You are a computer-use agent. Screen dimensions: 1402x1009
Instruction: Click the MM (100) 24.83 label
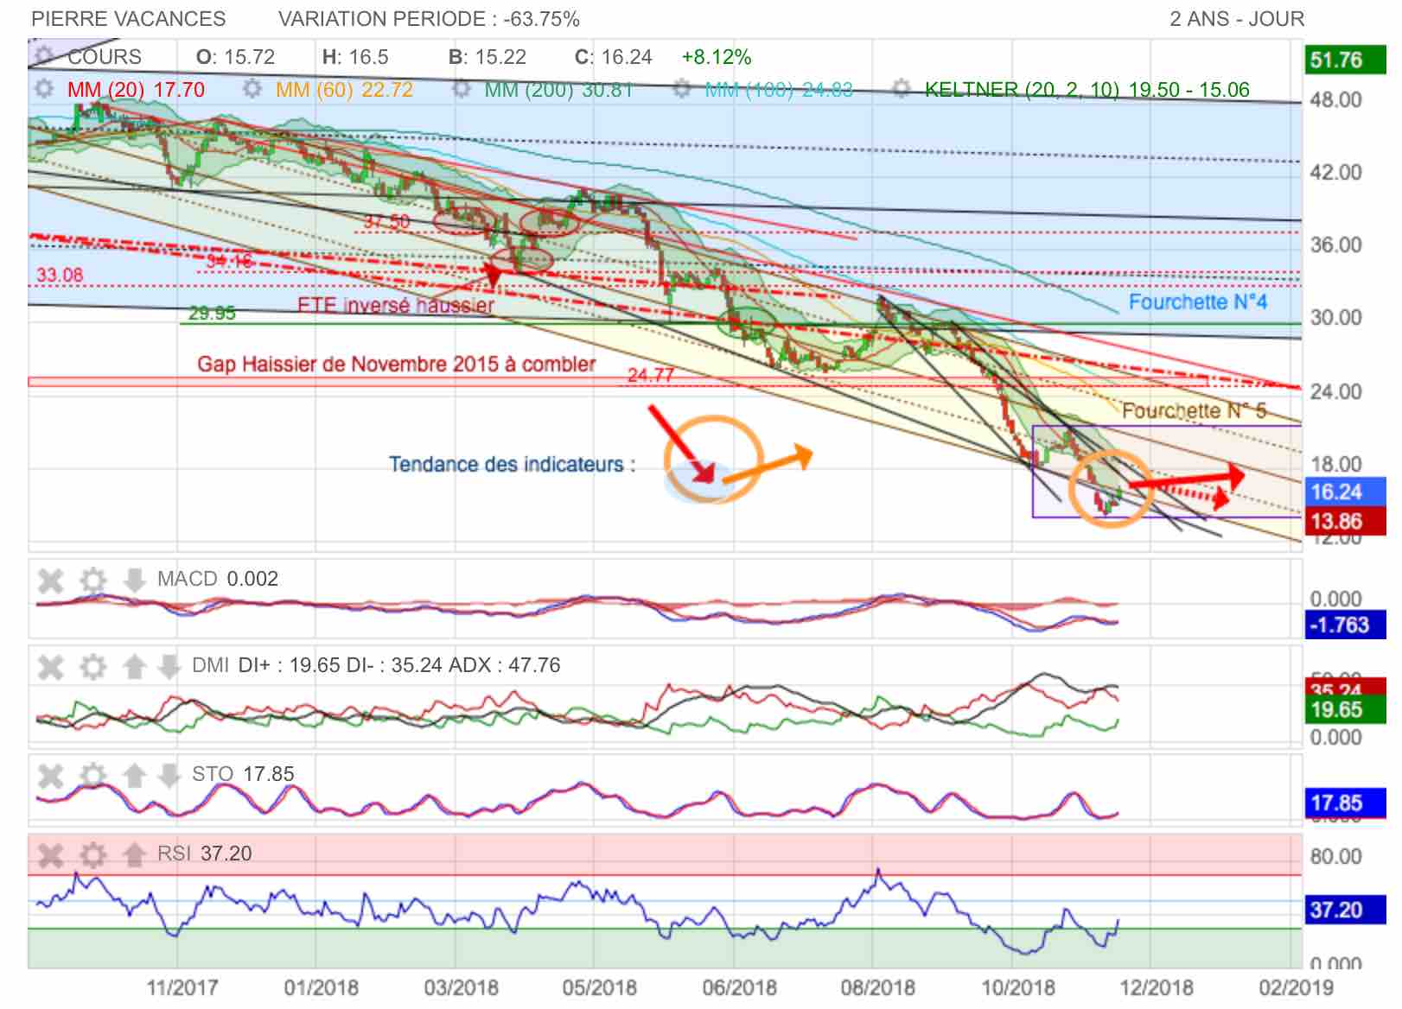(779, 90)
